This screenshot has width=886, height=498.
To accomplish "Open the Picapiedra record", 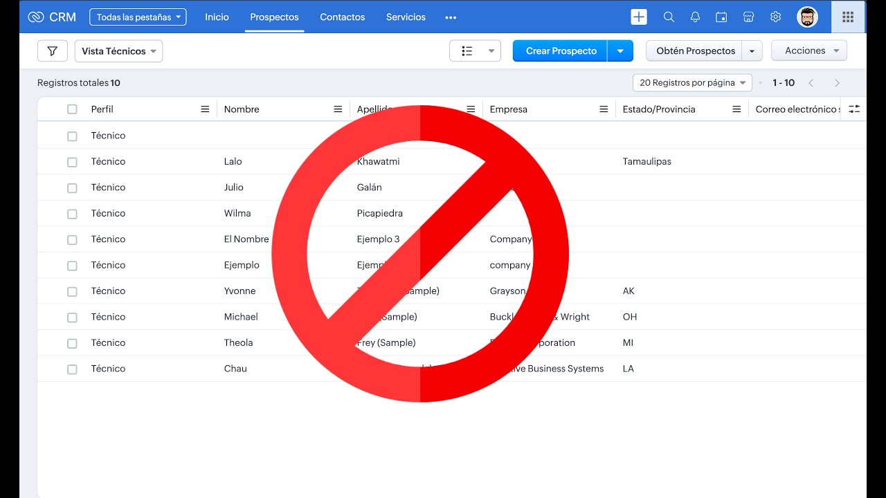I will 380,214.
